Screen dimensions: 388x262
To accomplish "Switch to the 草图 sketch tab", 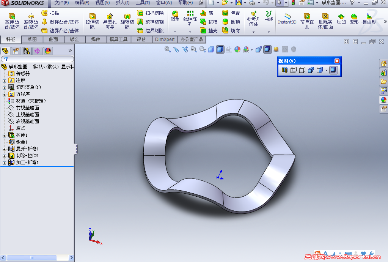I will tap(32, 39).
